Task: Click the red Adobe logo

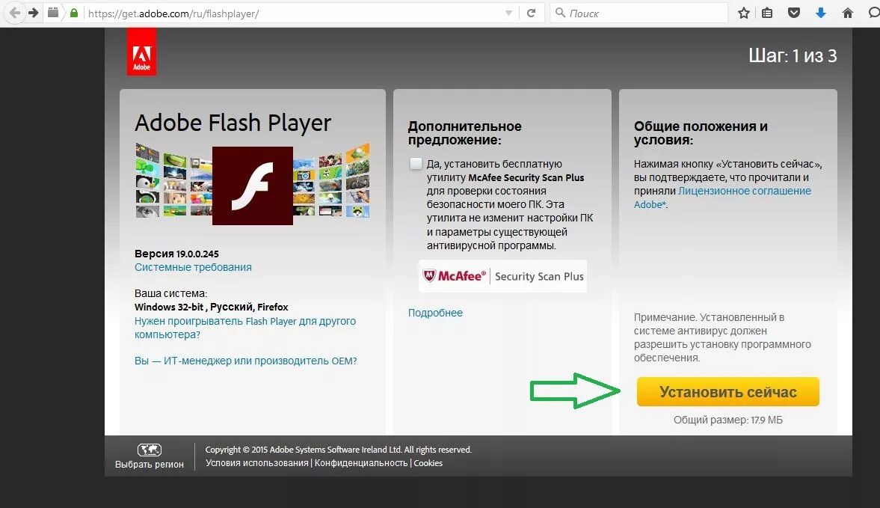Action: pos(141,52)
